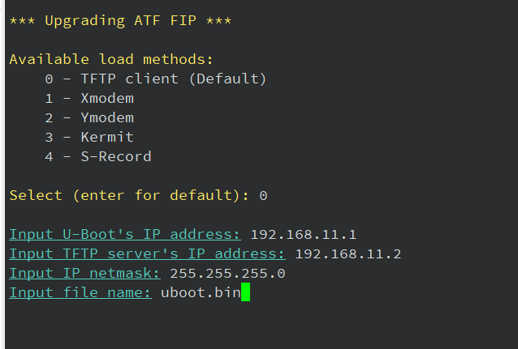Select the Ymodem load method line
518x349 pixels.
pyautogui.click(x=89, y=117)
